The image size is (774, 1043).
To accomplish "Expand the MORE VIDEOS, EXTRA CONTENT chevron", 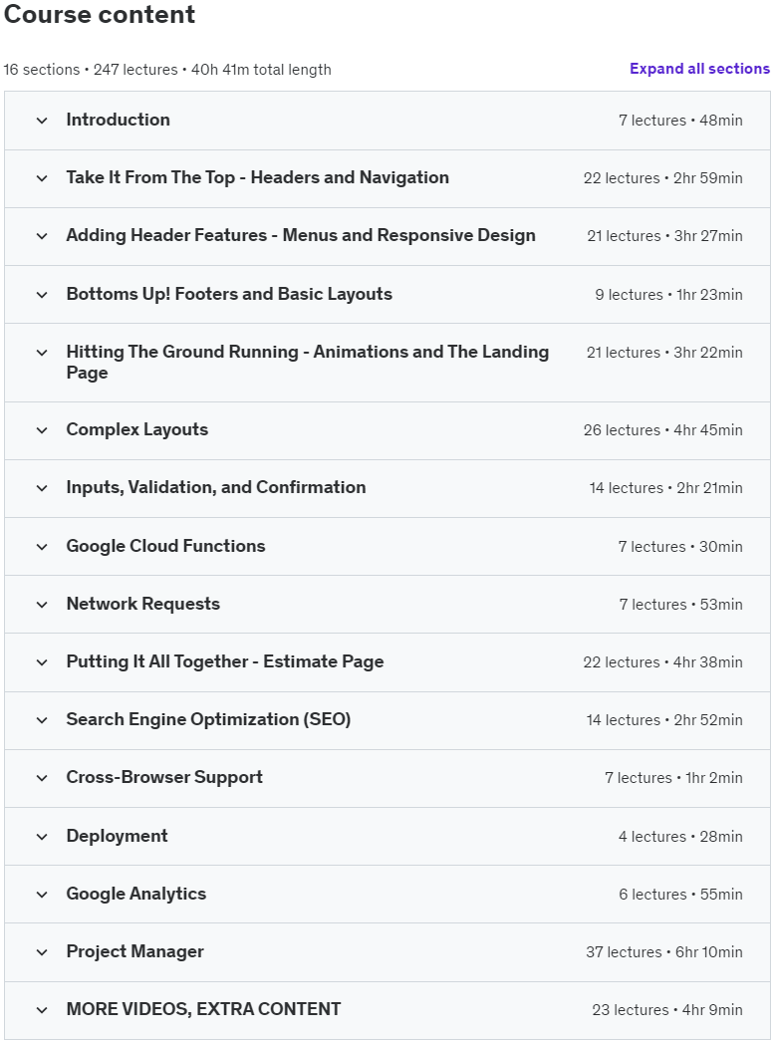I will click(42, 1010).
